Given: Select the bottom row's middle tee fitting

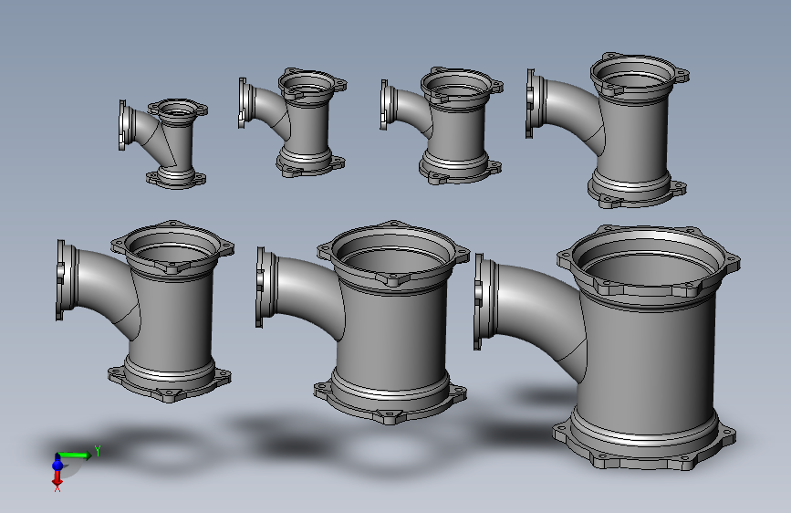Looking at the screenshot, I should pos(363,321).
